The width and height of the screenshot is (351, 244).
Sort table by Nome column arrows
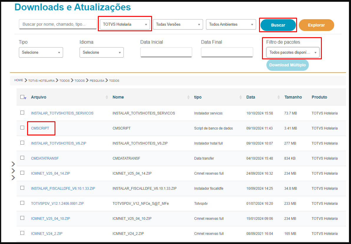click(x=188, y=97)
